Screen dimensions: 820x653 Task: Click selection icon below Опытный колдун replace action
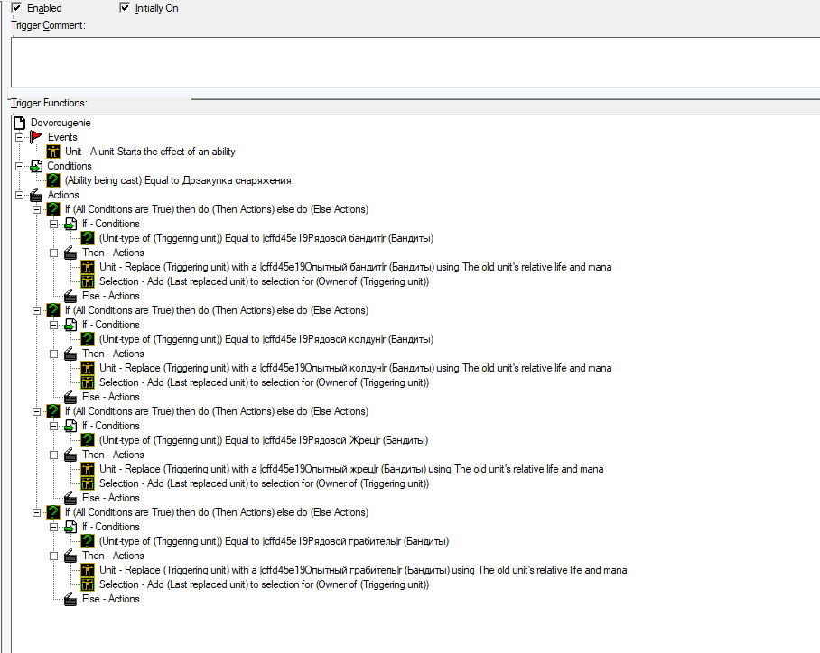point(88,382)
